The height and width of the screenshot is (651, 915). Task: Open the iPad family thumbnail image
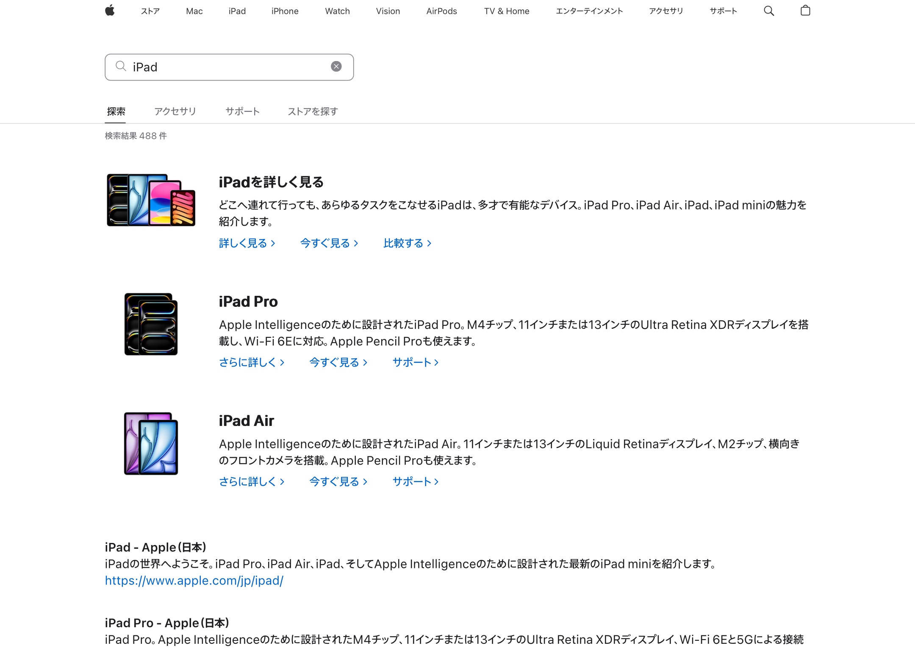coord(151,200)
